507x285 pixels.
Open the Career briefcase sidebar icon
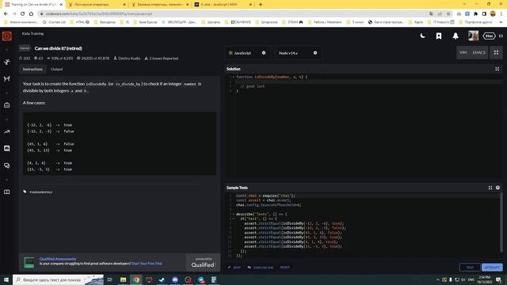click(x=7, y=105)
